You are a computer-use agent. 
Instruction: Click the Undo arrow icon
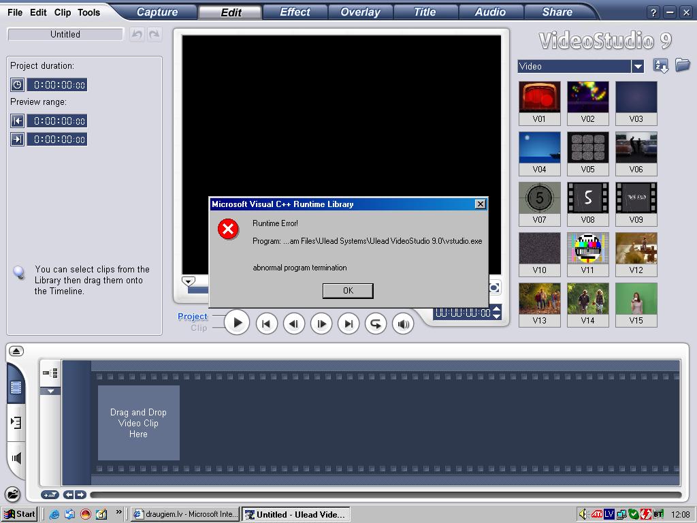[137, 34]
